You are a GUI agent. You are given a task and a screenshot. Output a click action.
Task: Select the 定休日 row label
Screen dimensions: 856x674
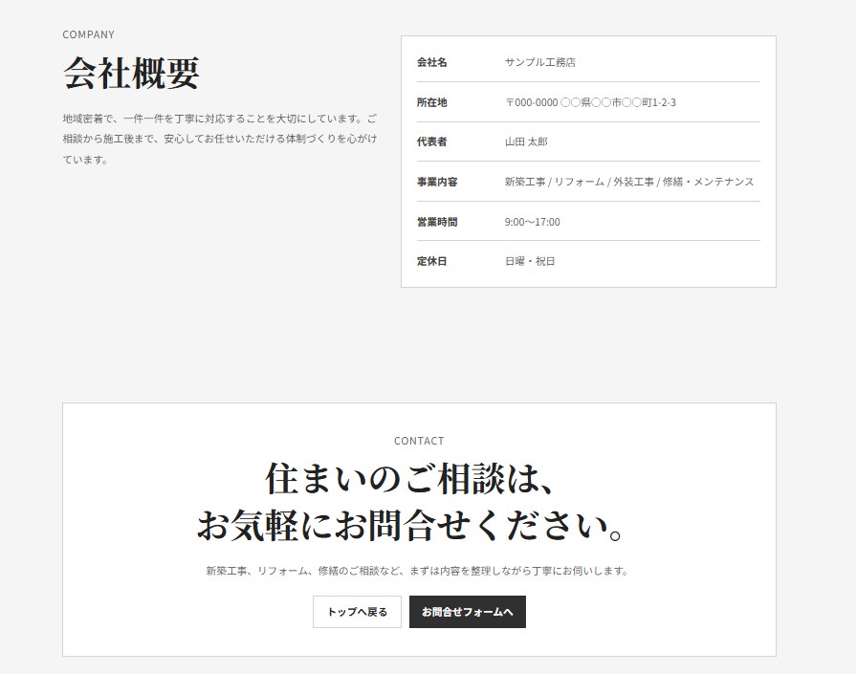click(x=431, y=261)
